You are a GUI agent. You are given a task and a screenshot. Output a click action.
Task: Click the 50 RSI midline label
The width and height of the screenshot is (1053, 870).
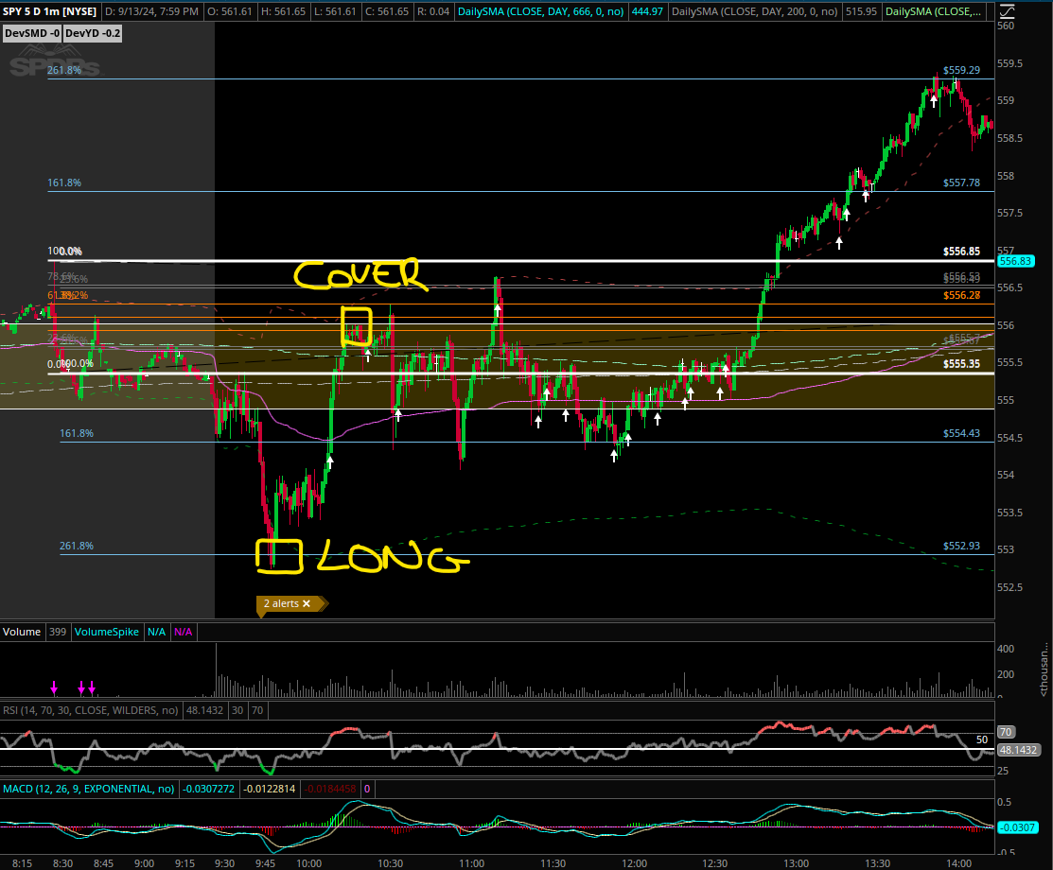982,739
